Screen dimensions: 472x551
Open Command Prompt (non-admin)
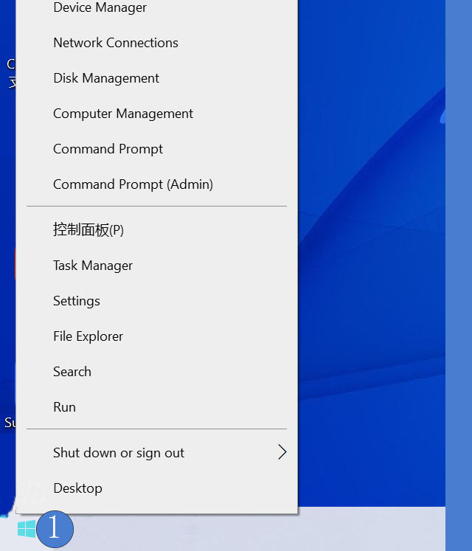pos(156,149)
